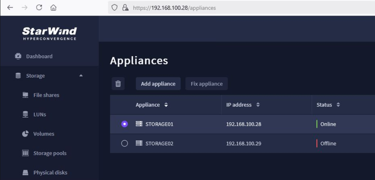This screenshot has width=375, height=180.
Task: Click the STORAGE01 appliance name
Action: [159, 124]
